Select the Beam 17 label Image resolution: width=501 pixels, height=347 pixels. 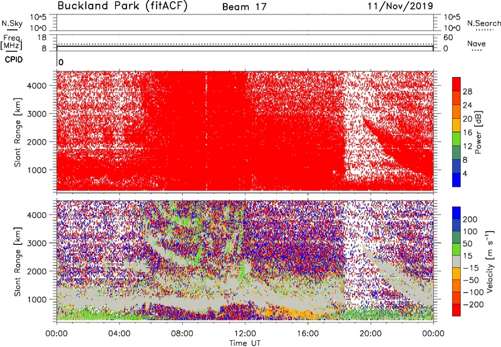click(244, 7)
